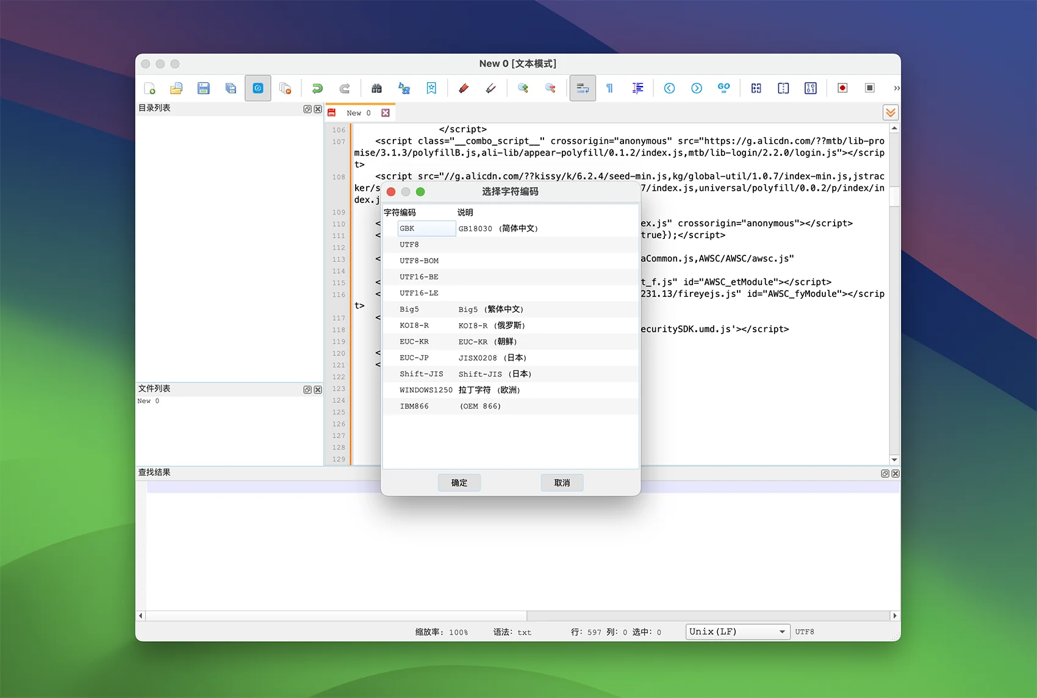Select the UTF8-BOM encoding row
Image resolution: width=1037 pixels, height=698 pixels.
tap(511, 261)
